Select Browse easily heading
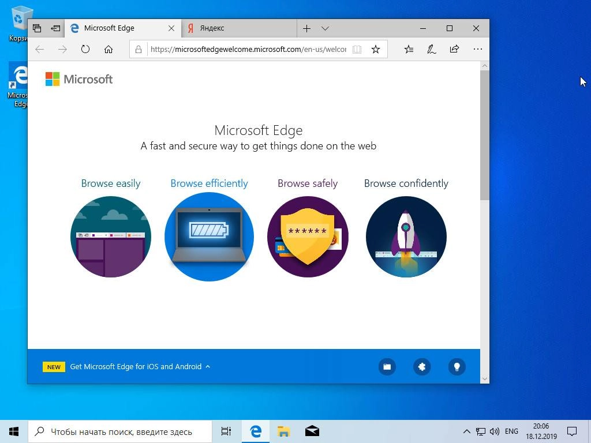The image size is (591, 443). [111, 183]
